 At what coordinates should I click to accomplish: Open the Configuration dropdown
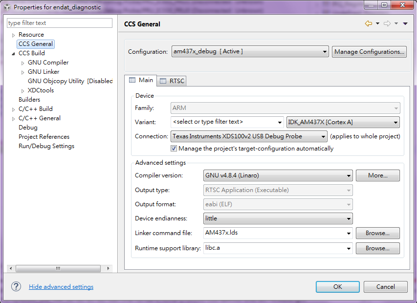[x=250, y=52]
